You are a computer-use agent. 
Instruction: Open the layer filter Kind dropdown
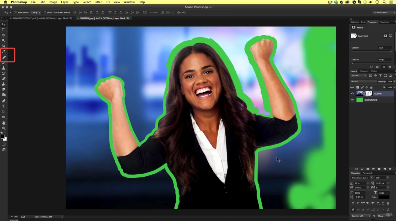pos(359,76)
